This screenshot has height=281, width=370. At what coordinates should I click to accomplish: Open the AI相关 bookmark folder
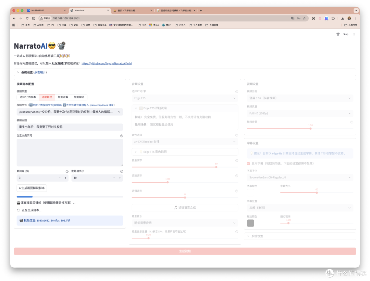38,25
